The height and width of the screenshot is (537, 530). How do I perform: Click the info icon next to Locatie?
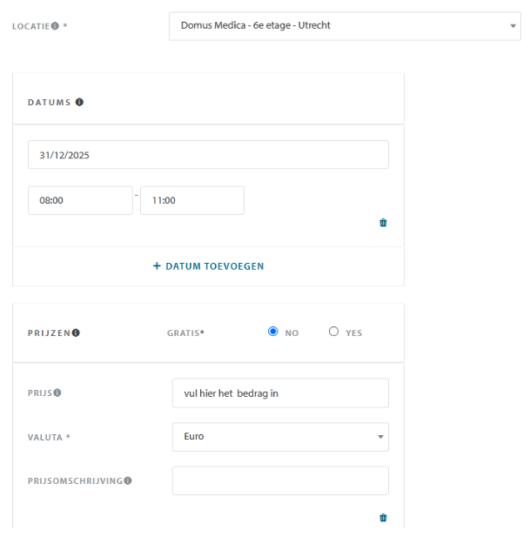tap(56, 26)
